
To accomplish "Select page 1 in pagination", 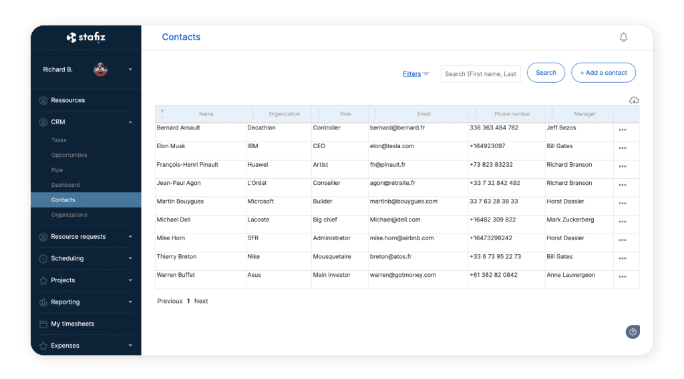I will [188, 301].
